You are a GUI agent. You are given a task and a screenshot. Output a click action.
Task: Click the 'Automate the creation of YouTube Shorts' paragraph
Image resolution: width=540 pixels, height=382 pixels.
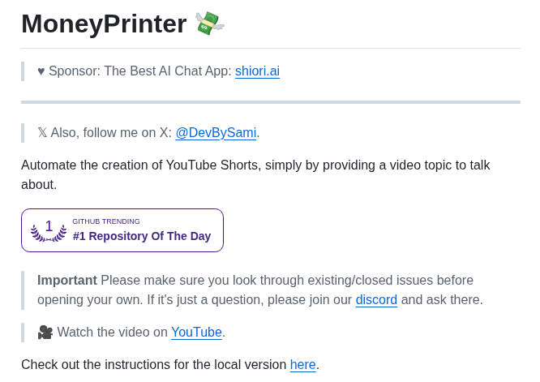coord(255,174)
